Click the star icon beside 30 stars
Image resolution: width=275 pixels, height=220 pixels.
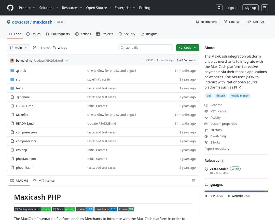coord(206,130)
